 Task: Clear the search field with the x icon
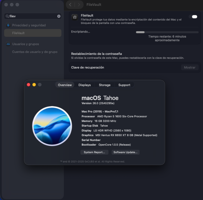click(x=59, y=16)
